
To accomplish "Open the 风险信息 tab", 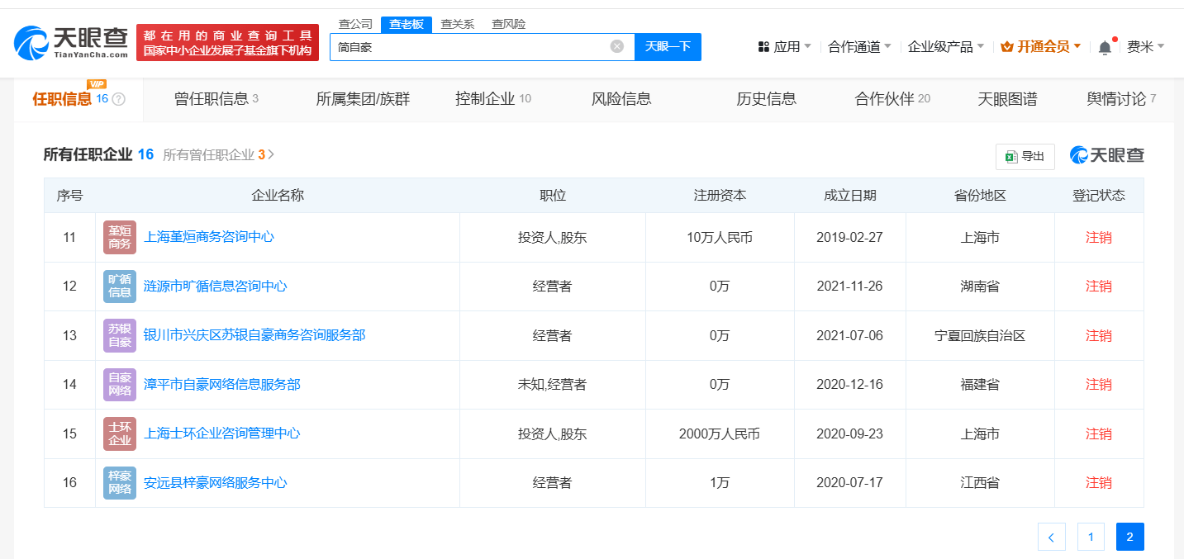I will 621,99.
